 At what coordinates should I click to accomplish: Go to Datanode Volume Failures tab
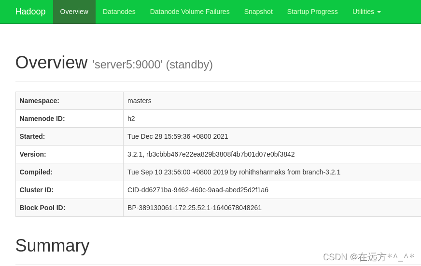click(190, 12)
